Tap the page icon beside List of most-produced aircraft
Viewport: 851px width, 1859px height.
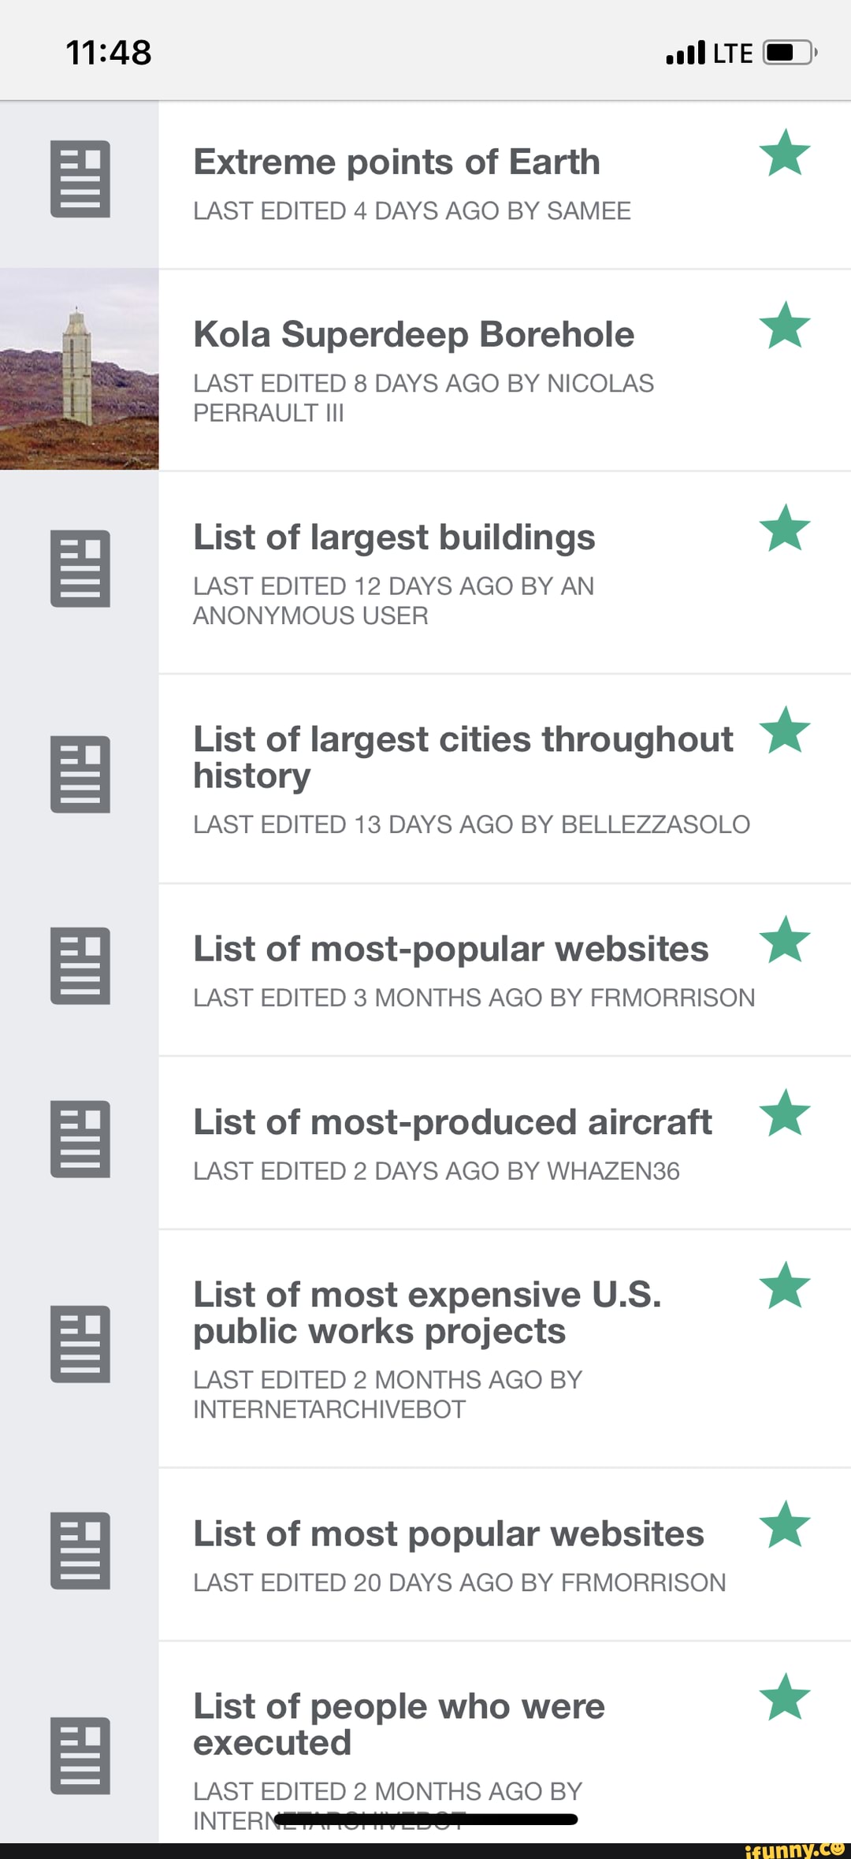[80, 1140]
